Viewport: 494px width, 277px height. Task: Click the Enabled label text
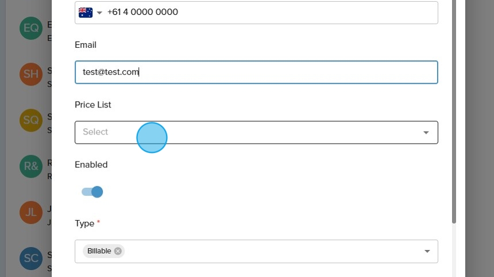[91, 164]
